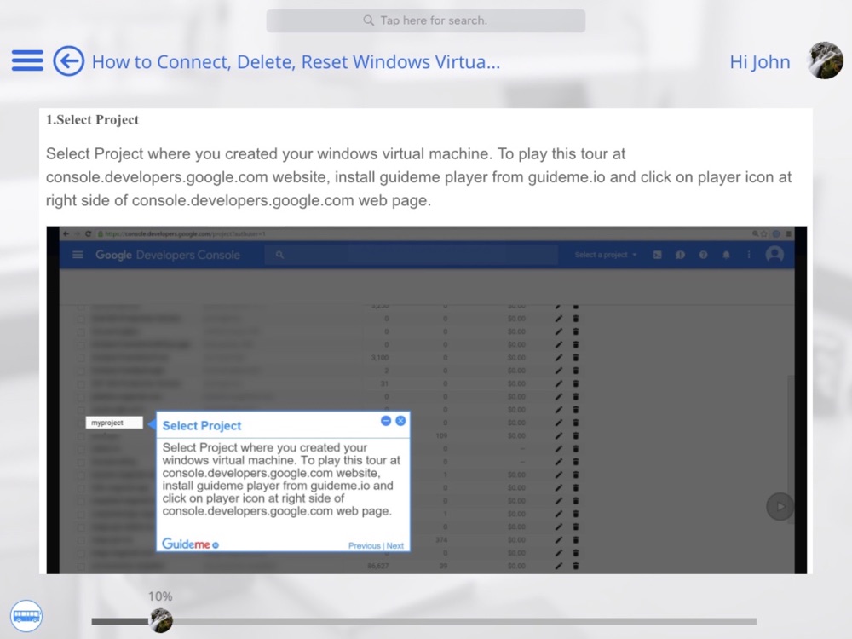
Task: Open Google Developers Console navigation menu
Action: pos(78,255)
